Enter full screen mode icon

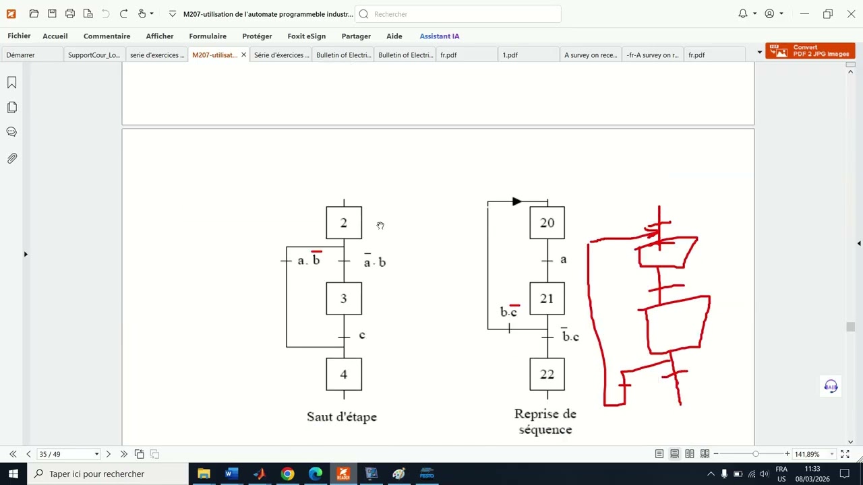(844, 454)
